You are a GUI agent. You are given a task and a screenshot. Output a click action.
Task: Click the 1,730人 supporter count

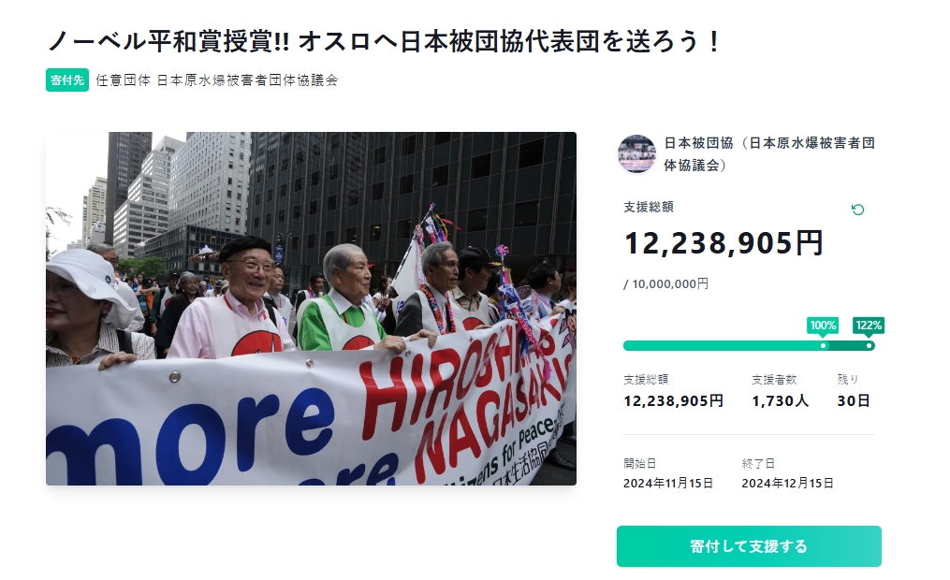coord(780,400)
